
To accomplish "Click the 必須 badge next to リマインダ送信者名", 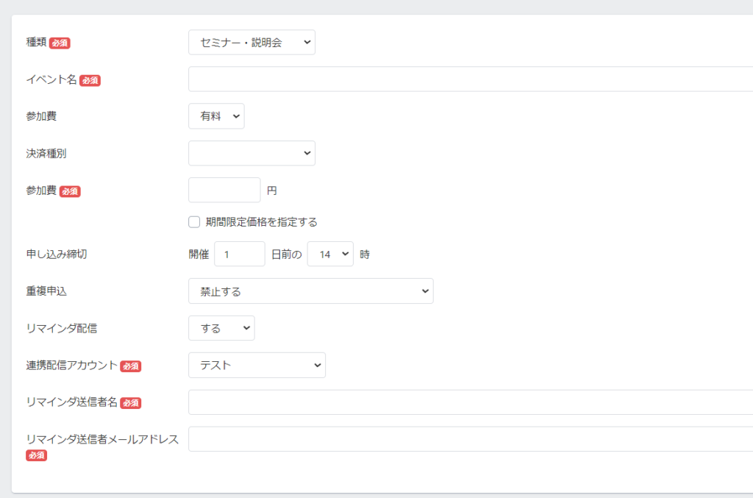I will click(131, 403).
